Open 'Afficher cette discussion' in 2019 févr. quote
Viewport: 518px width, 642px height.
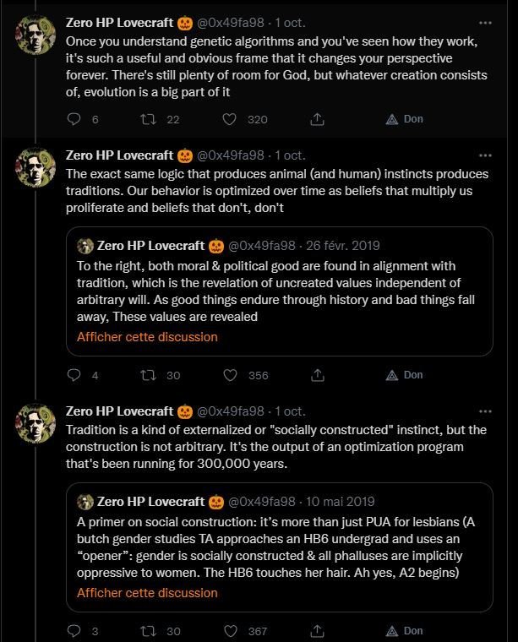(x=147, y=336)
